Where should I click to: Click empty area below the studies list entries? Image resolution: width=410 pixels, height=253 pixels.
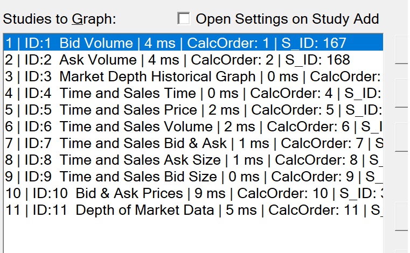(189, 235)
